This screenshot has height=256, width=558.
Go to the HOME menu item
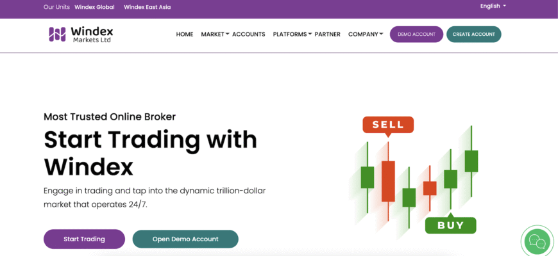click(x=185, y=35)
